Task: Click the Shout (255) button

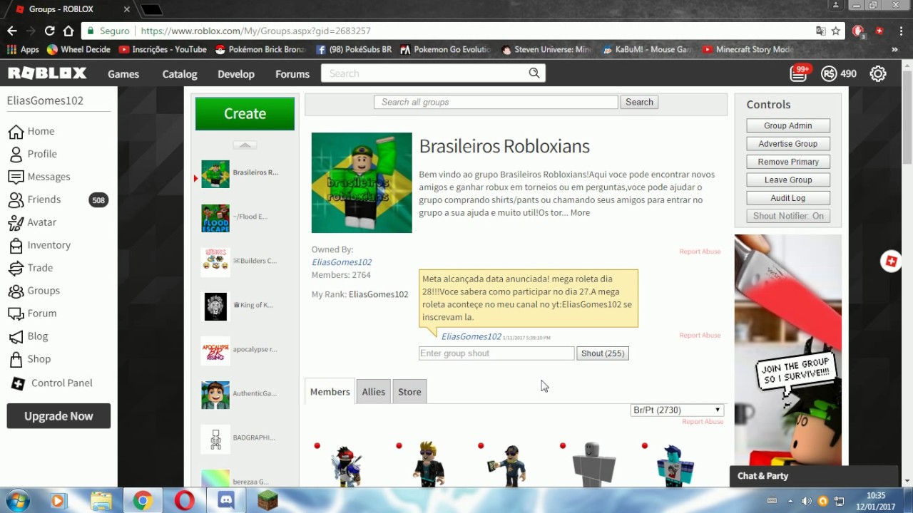Action: (603, 353)
